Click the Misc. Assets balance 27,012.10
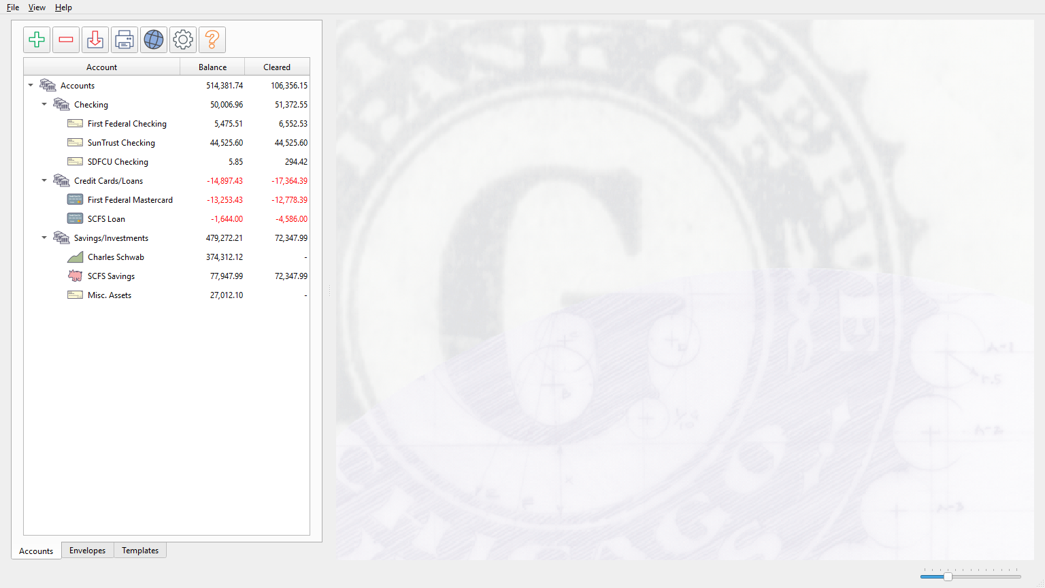1045x588 pixels. [x=227, y=295]
